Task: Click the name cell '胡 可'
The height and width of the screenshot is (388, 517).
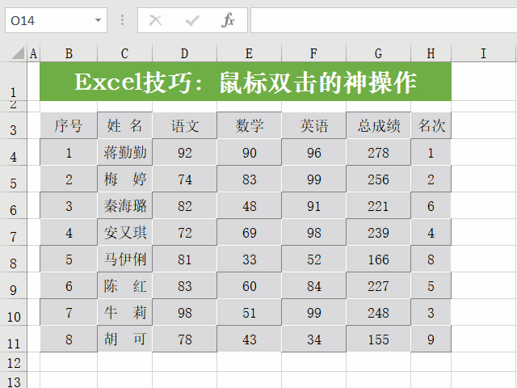Action: [124, 339]
